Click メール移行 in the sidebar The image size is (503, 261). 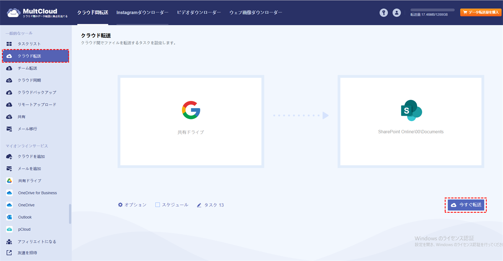click(x=27, y=129)
